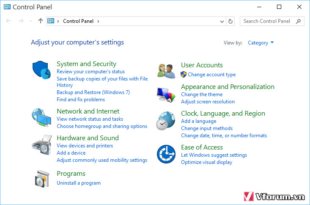Image resolution: width=310 pixels, height=205 pixels.
Task: Select Change input methods
Action: click(x=207, y=128)
